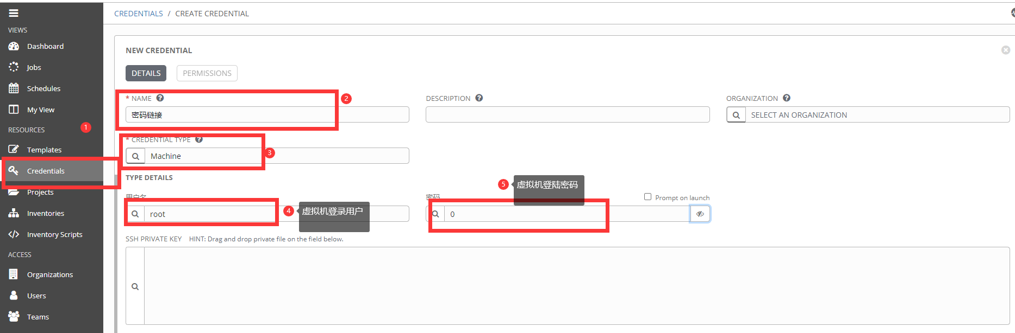Open the organization lookup search icon
Viewport: 1015px width, 333px height.
[x=736, y=114]
